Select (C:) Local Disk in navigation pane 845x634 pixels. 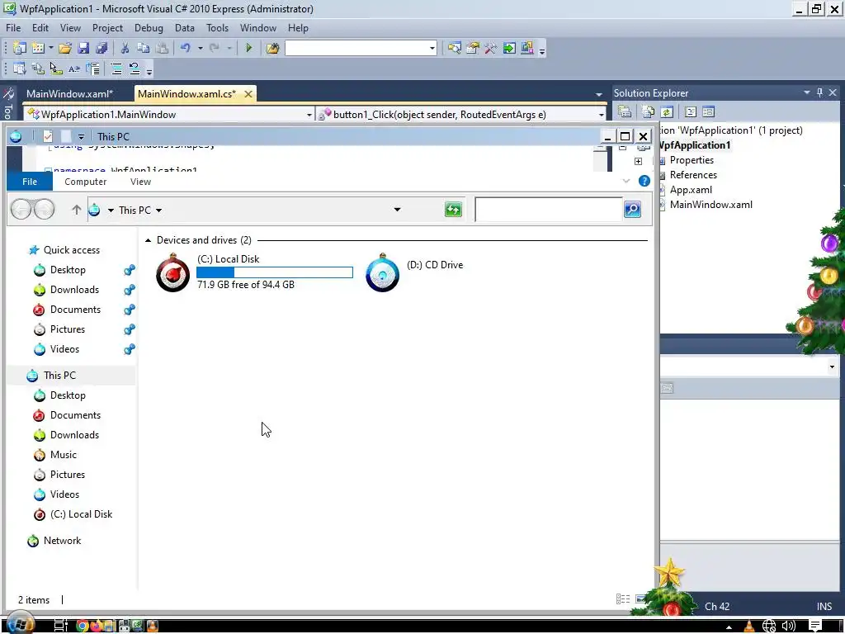point(81,514)
